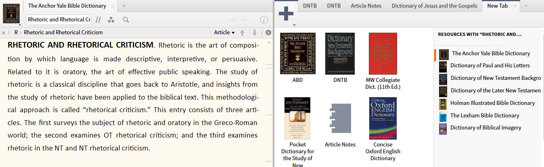The height and width of the screenshot is (167, 544).
Task: Open the ABD book cover thumbnail
Action: (x=297, y=54)
